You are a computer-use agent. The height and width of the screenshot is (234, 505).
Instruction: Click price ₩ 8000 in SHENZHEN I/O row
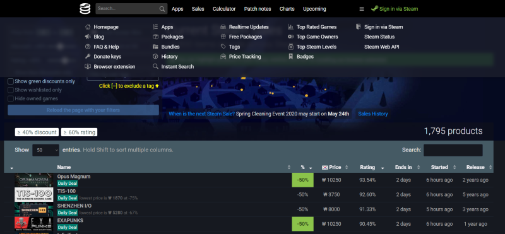[331, 209]
